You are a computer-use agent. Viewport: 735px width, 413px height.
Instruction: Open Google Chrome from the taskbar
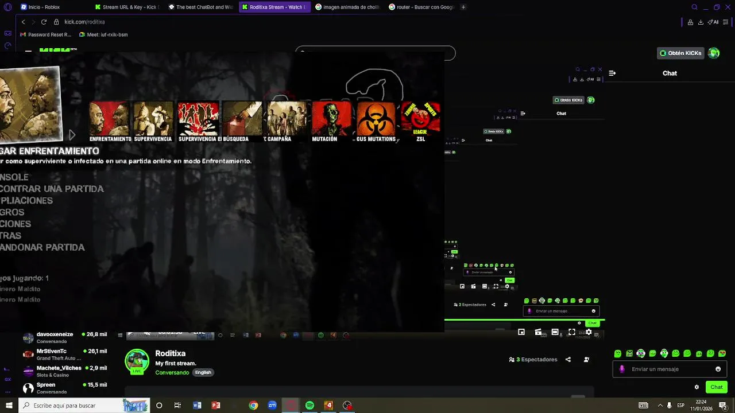[253, 406]
